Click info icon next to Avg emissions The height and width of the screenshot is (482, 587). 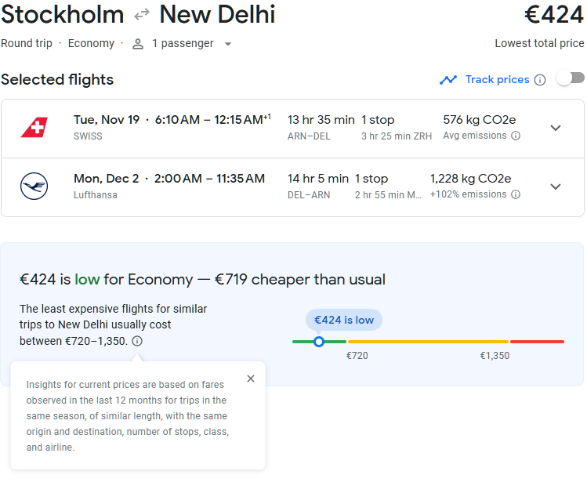pyautogui.click(x=516, y=136)
